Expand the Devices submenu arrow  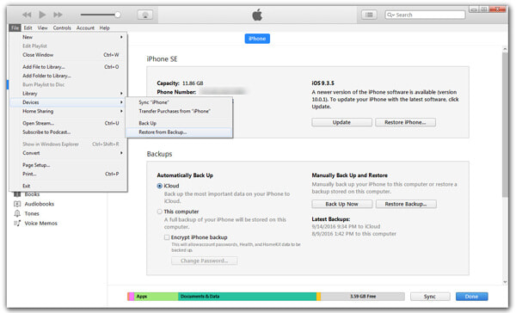pyautogui.click(x=121, y=102)
